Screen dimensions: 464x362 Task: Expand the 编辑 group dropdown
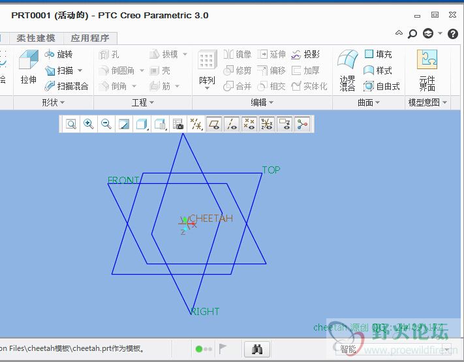[262, 102]
